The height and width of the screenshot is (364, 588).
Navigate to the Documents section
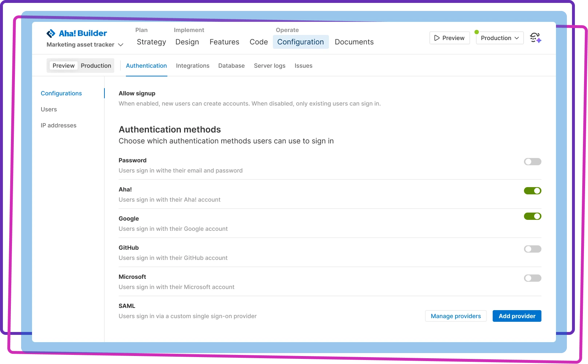click(x=354, y=42)
